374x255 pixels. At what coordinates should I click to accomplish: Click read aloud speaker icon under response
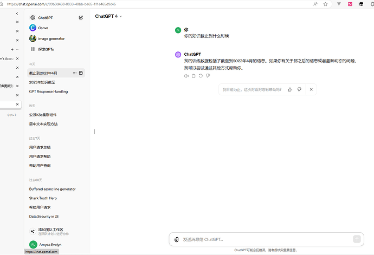coord(186,76)
